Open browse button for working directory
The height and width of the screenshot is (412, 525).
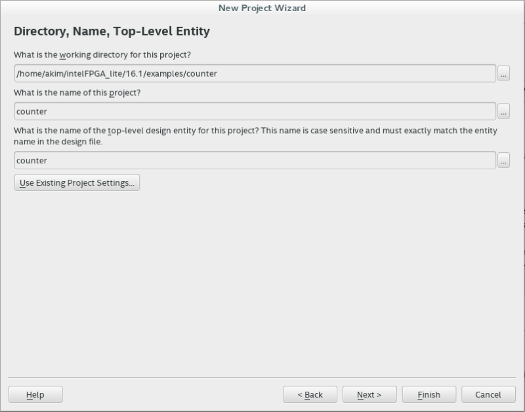click(503, 73)
